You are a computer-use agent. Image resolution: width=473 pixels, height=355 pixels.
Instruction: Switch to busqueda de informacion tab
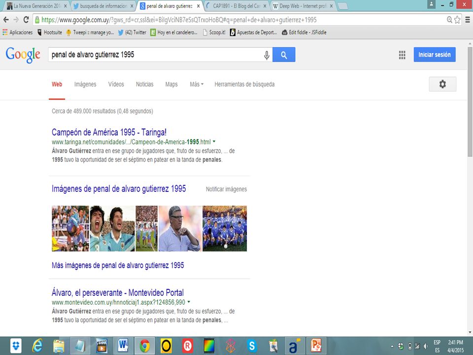click(103, 6)
